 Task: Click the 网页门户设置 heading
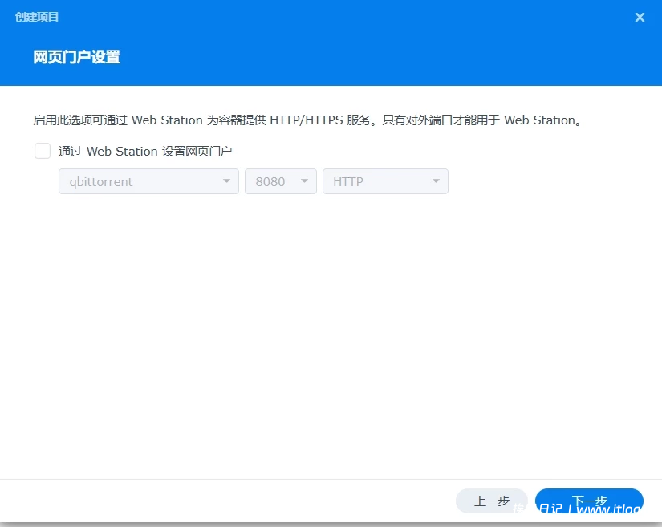coord(76,57)
